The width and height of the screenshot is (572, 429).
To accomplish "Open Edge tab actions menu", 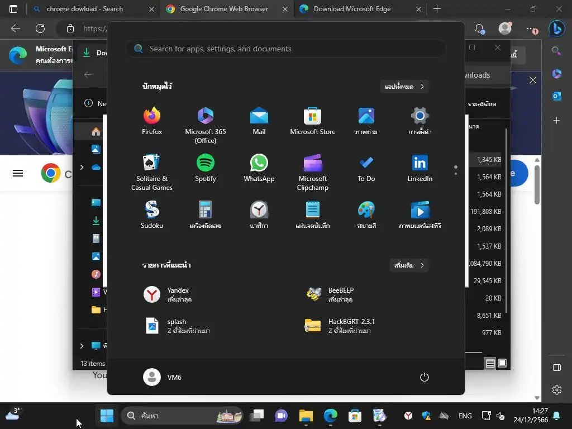I will pyautogui.click(x=13, y=9).
